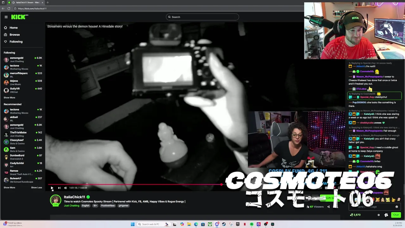The width and height of the screenshot is (405, 228).
Task: Open a new browser tab
Action: click(48, 3)
